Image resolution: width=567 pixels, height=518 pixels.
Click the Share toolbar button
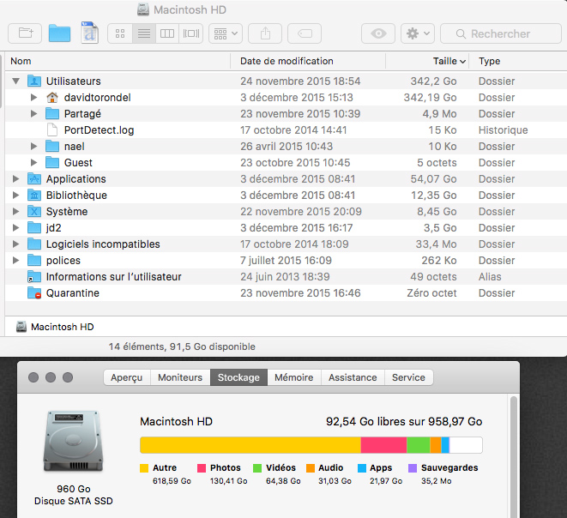(265, 33)
